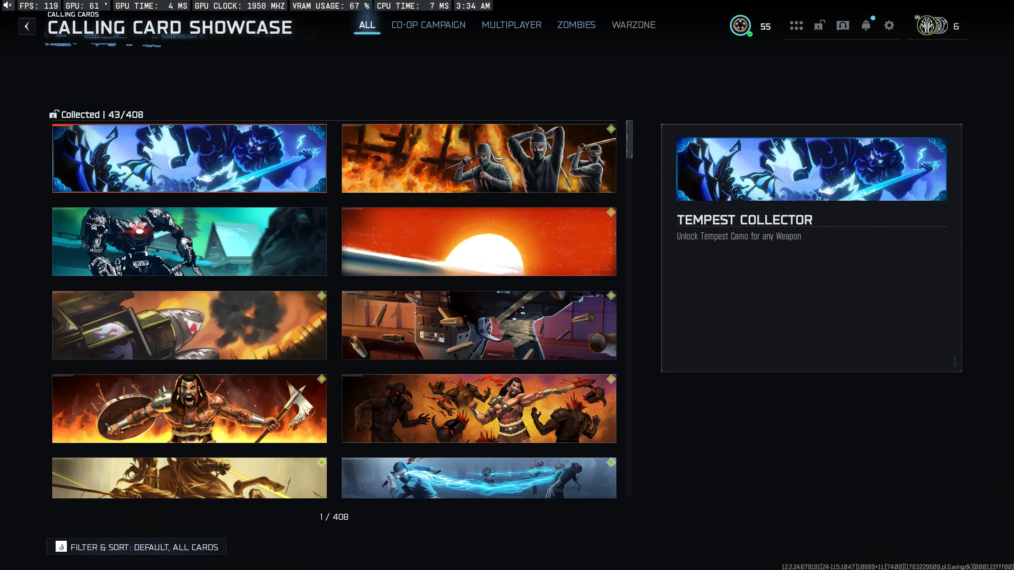The height and width of the screenshot is (570, 1014).
Task: Pick the red-eyed robot calling card
Action: [189, 241]
